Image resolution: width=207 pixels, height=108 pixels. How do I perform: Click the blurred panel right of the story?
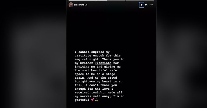click(182, 54)
